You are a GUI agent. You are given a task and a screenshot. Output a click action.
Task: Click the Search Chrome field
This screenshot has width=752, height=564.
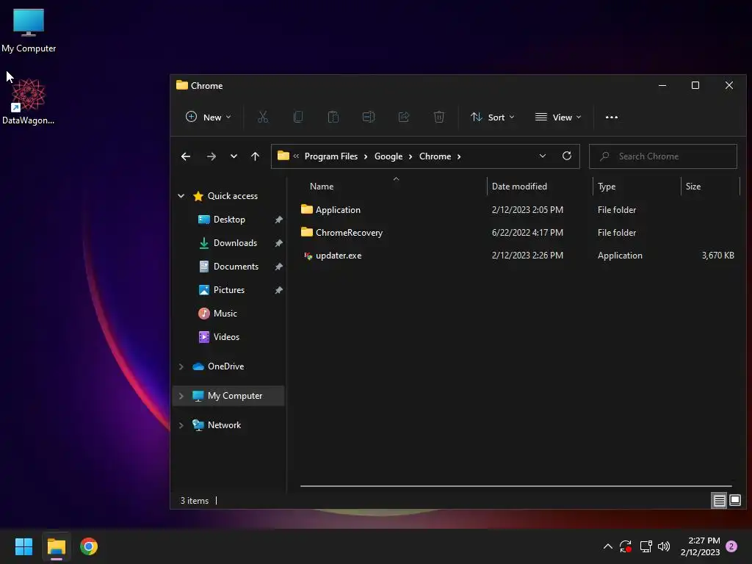click(x=663, y=156)
